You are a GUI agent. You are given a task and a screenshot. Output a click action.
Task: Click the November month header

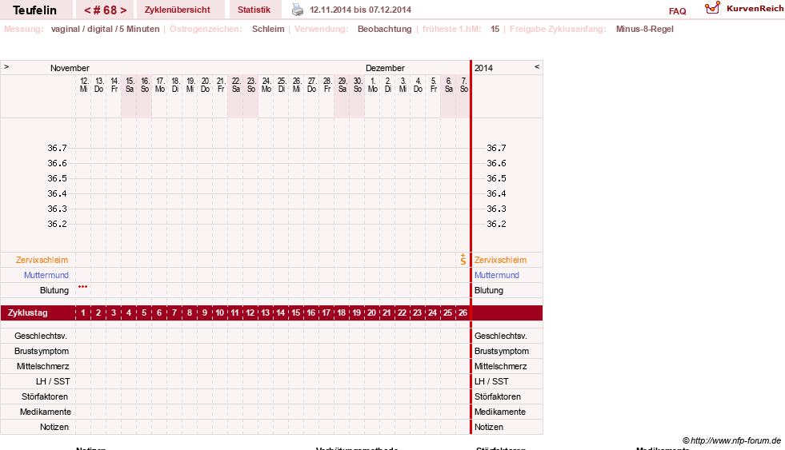pos(70,68)
